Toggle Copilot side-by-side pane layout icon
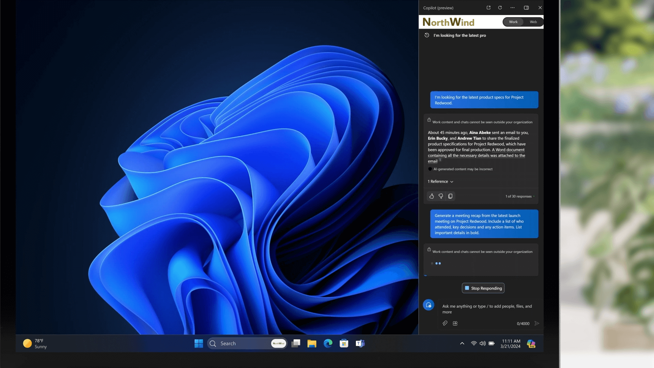The width and height of the screenshot is (654, 368). [x=526, y=7]
